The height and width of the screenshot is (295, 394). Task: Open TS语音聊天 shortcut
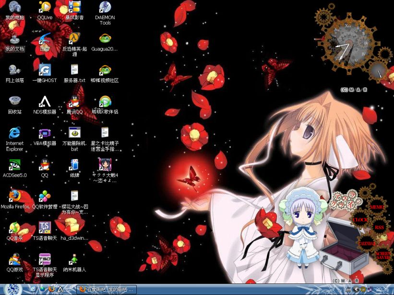coord(45,232)
